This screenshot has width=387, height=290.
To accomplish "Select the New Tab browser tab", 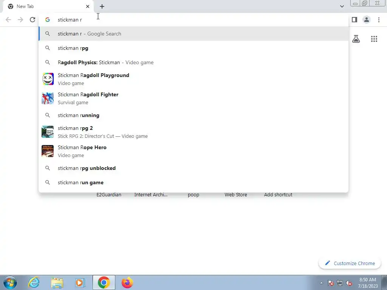I will click(48, 6).
